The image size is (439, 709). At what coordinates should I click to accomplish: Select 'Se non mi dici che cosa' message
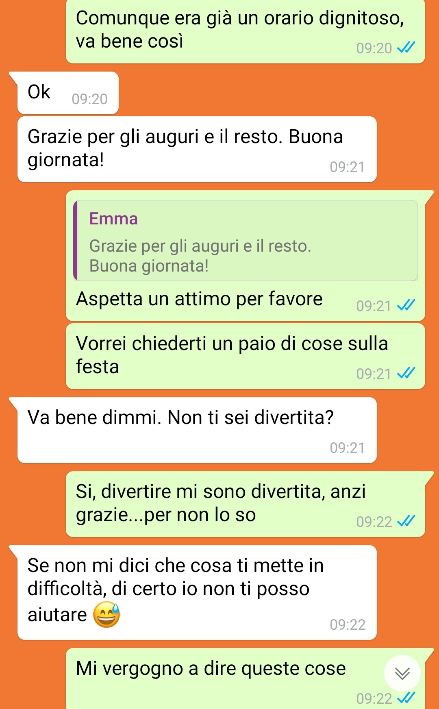(197, 593)
